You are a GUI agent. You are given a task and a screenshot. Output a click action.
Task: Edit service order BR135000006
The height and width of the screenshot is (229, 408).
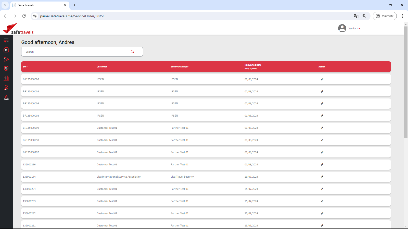coord(322,79)
